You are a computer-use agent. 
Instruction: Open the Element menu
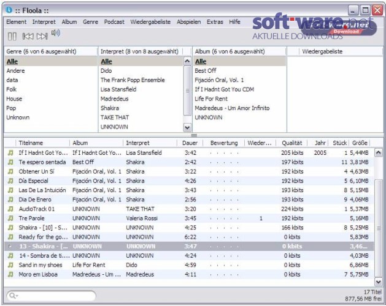click(16, 22)
